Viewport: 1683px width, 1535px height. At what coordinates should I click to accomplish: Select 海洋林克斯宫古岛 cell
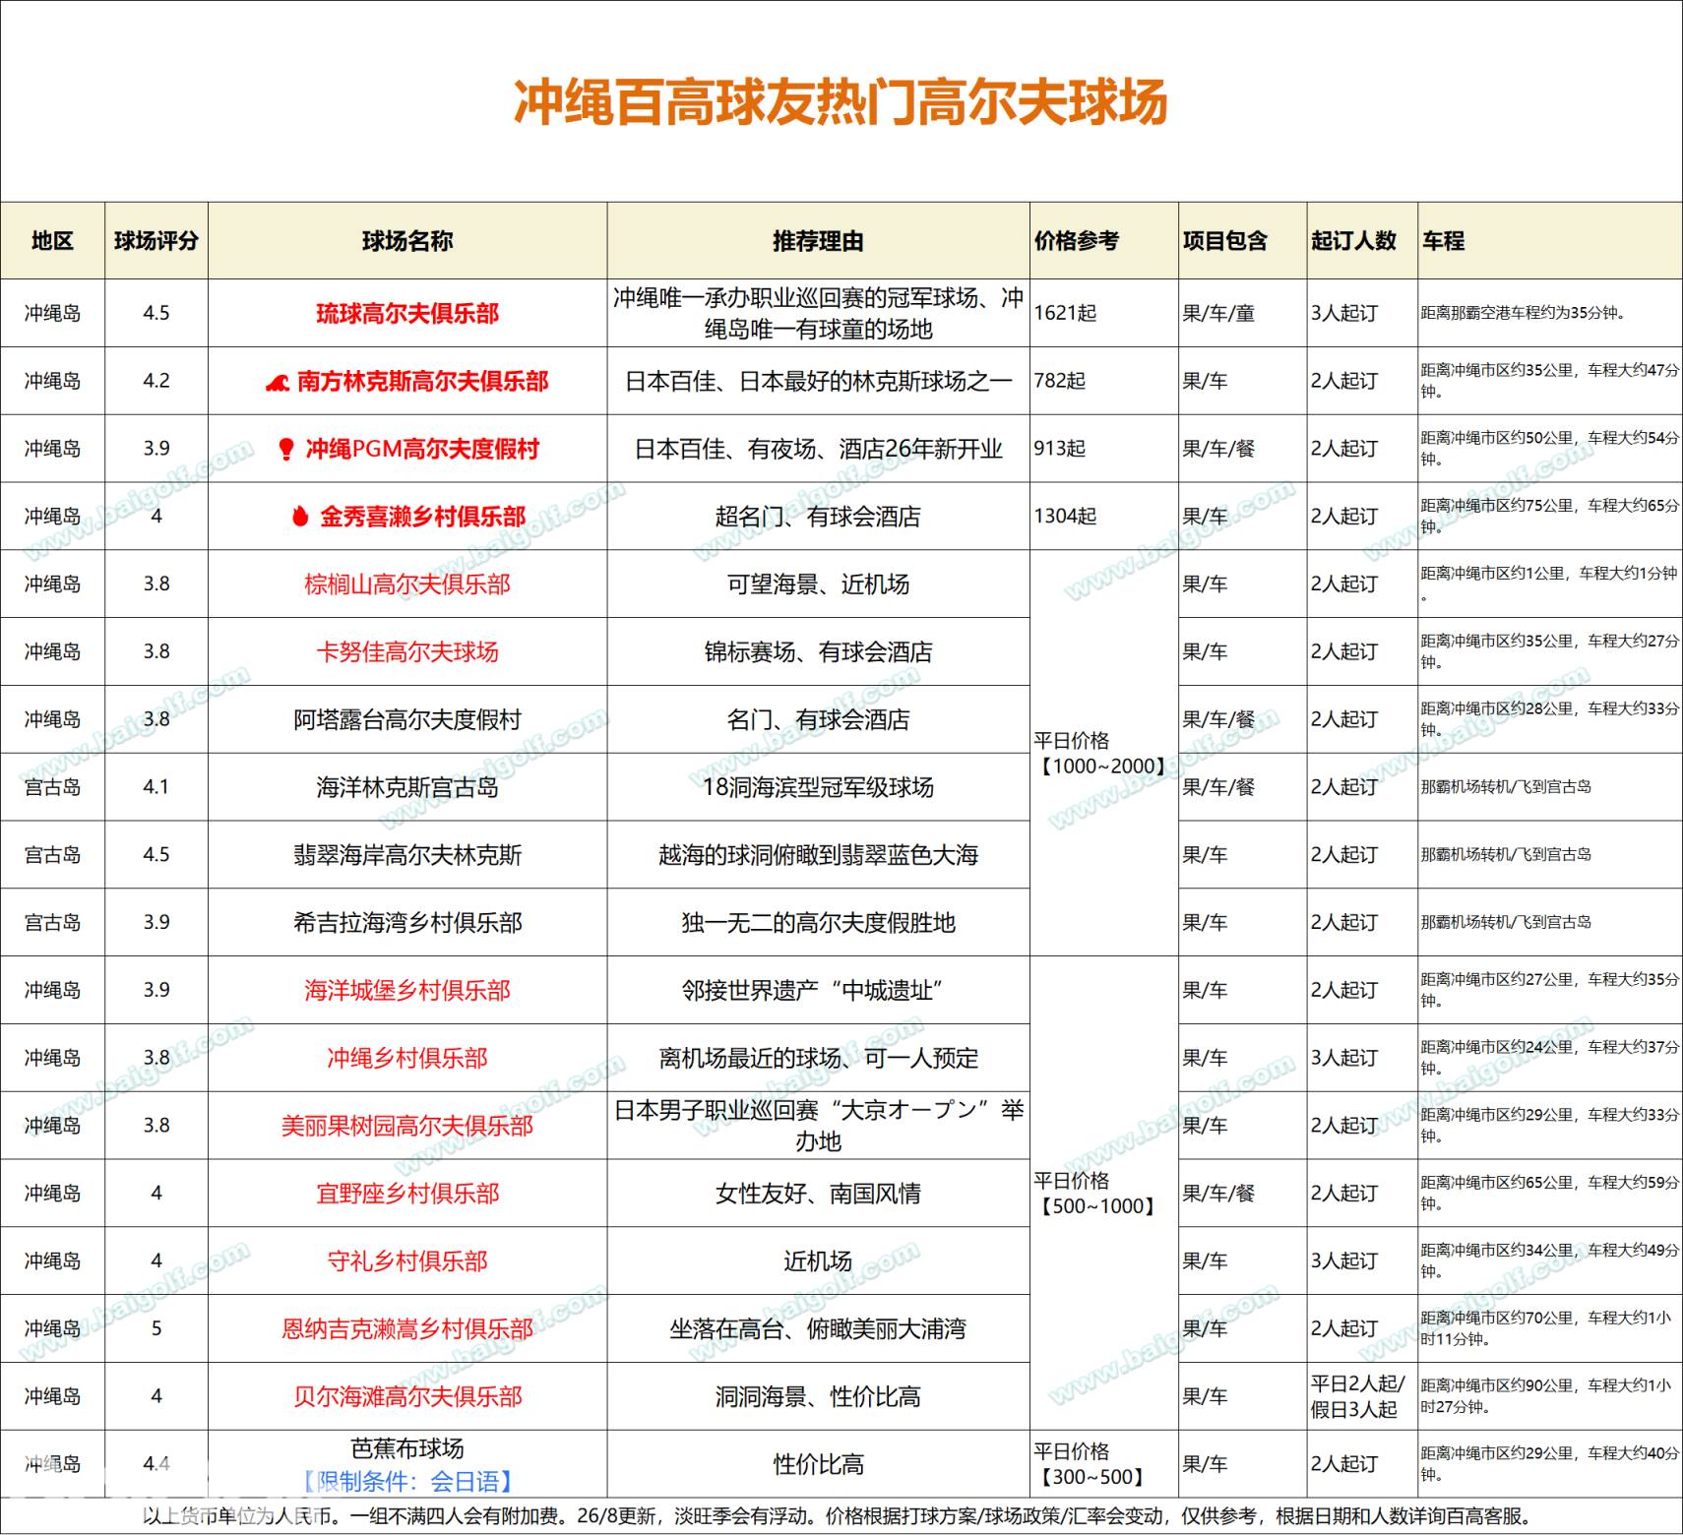407,788
